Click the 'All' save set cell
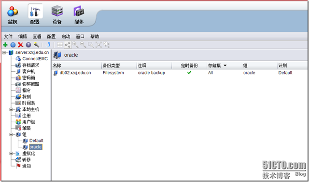This screenshot has width=309, height=182. coord(211,73)
